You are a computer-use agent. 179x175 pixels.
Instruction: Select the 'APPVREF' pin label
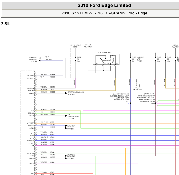[30, 123]
